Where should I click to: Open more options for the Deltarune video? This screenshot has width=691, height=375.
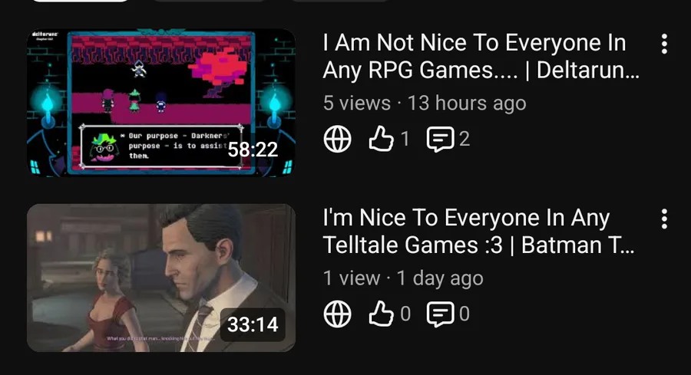point(664,44)
